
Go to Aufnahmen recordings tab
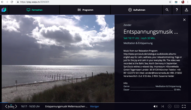coord(136,10)
